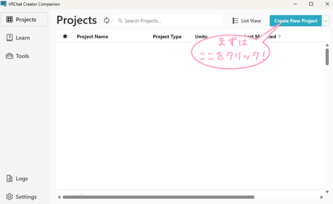Sort by Project Name column header

click(x=92, y=36)
